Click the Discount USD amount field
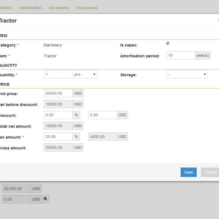This screenshot has width=219, height=219. (103, 115)
